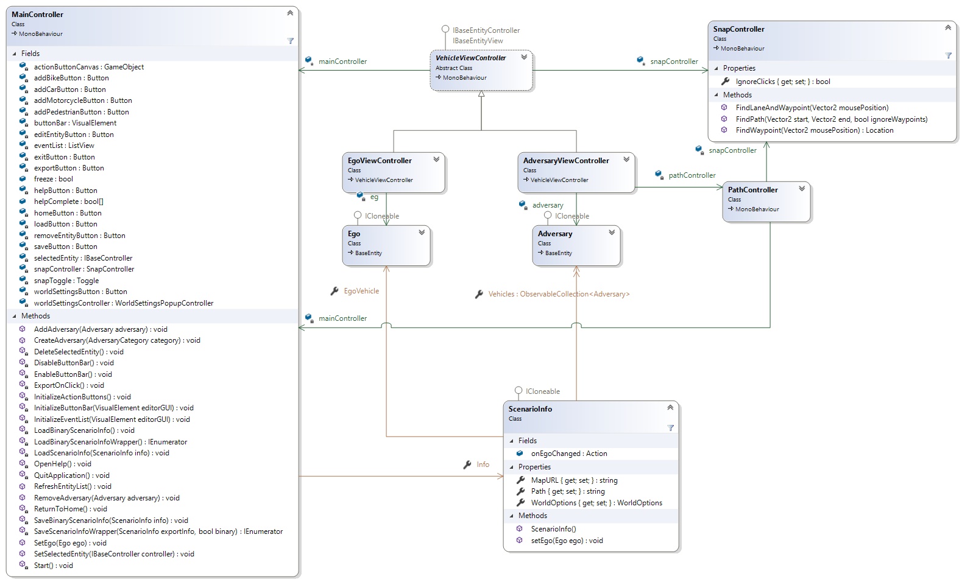This screenshot has height=582, width=962.
Task: Click top mainController association label
Action: coord(343,61)
